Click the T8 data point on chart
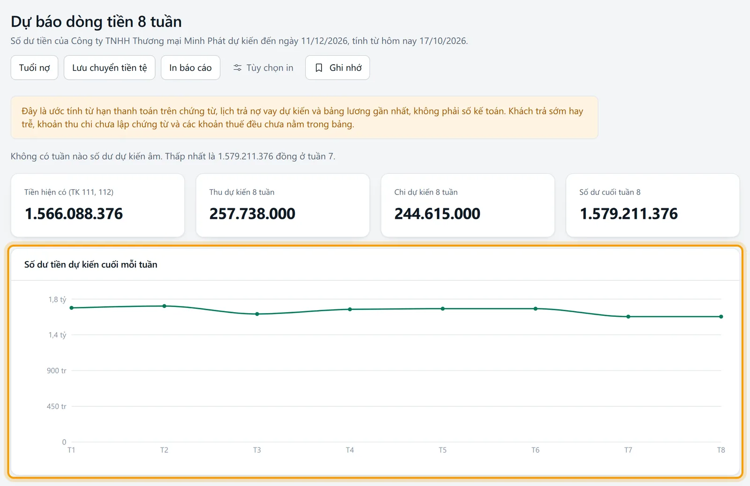Image resolution: width=750 pixels, height=486 pixels. pyautogui.click(x=721, y=317)
